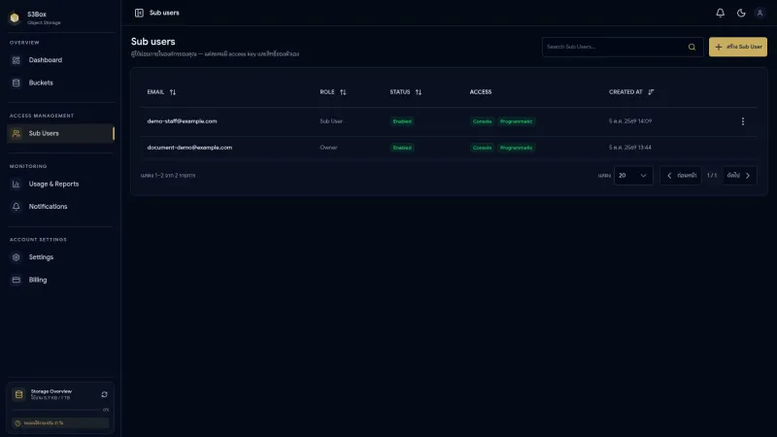Open Settings in the sidebar
This screenshot has height=437, width=777.
point(60,257)
